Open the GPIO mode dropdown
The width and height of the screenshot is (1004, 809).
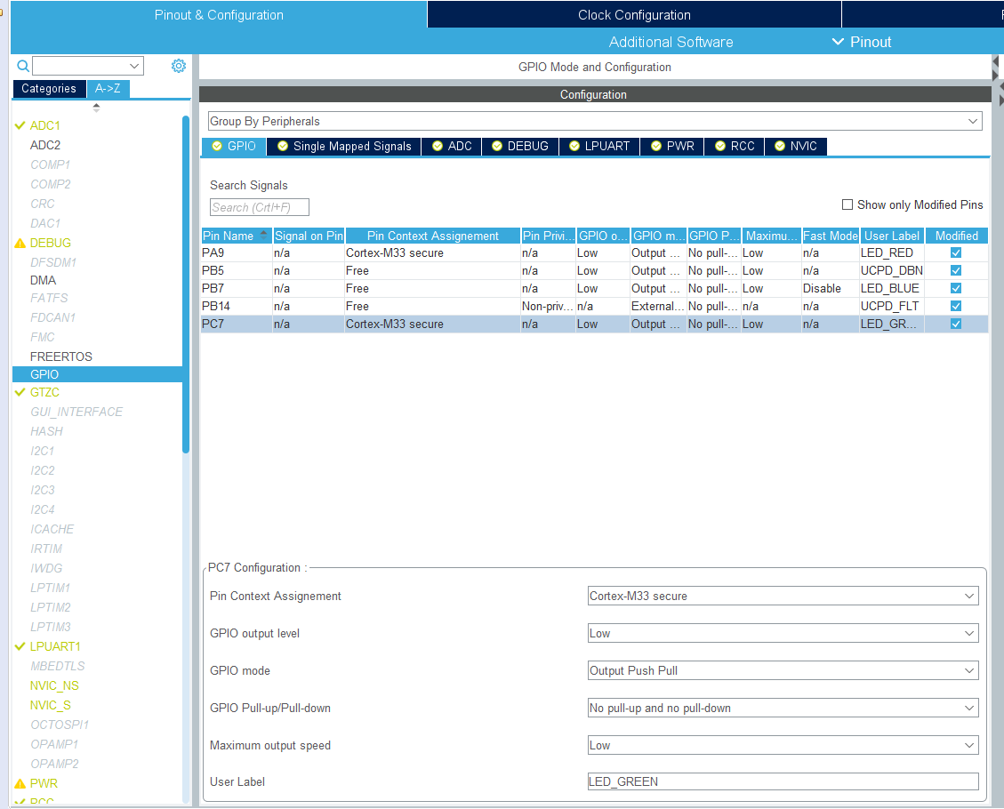click(783, 670)
